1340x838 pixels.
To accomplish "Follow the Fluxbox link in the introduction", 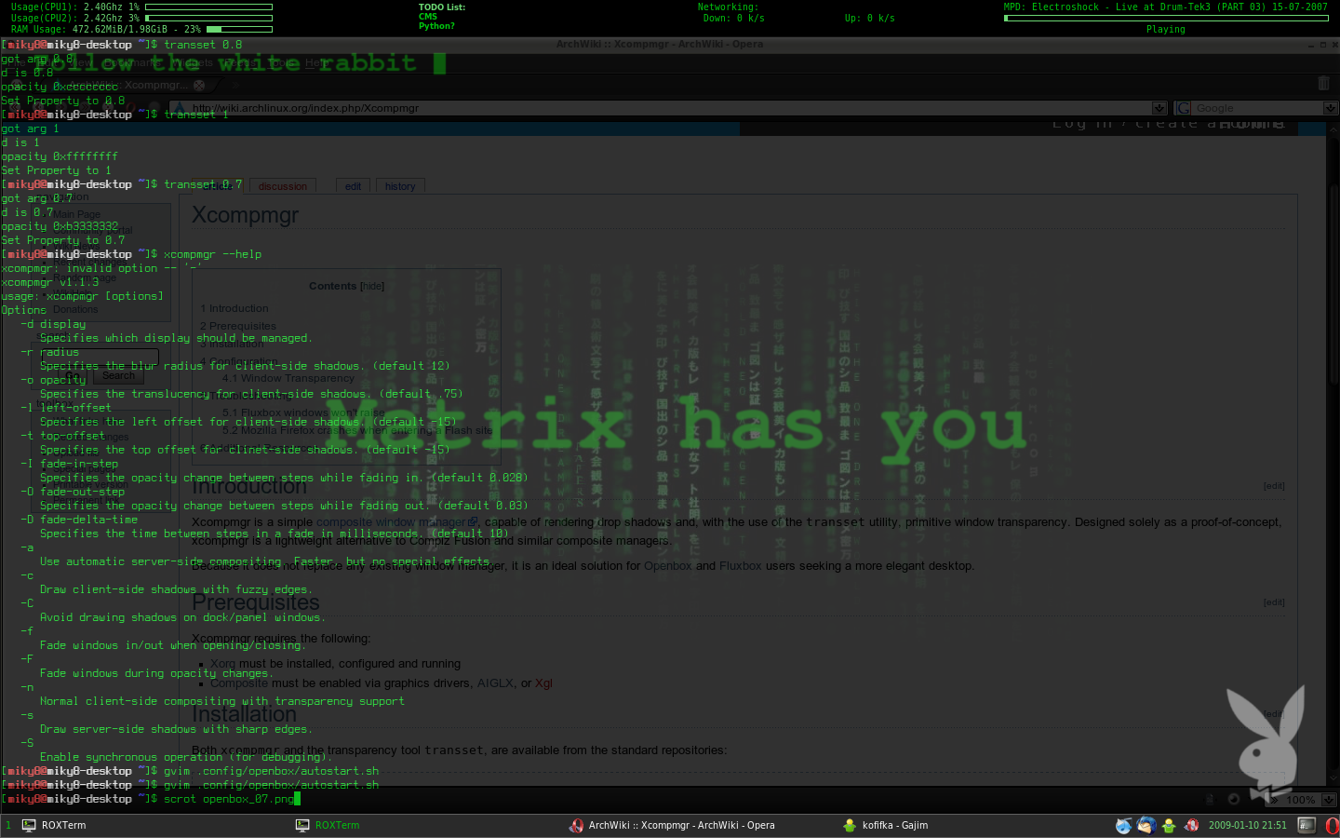I will 741,566.
